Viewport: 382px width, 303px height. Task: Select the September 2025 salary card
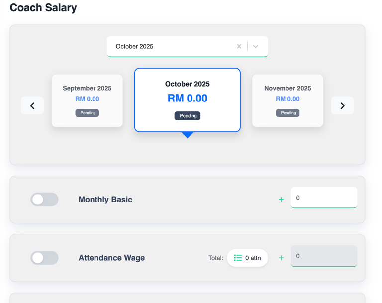click(x=87, y=101)
